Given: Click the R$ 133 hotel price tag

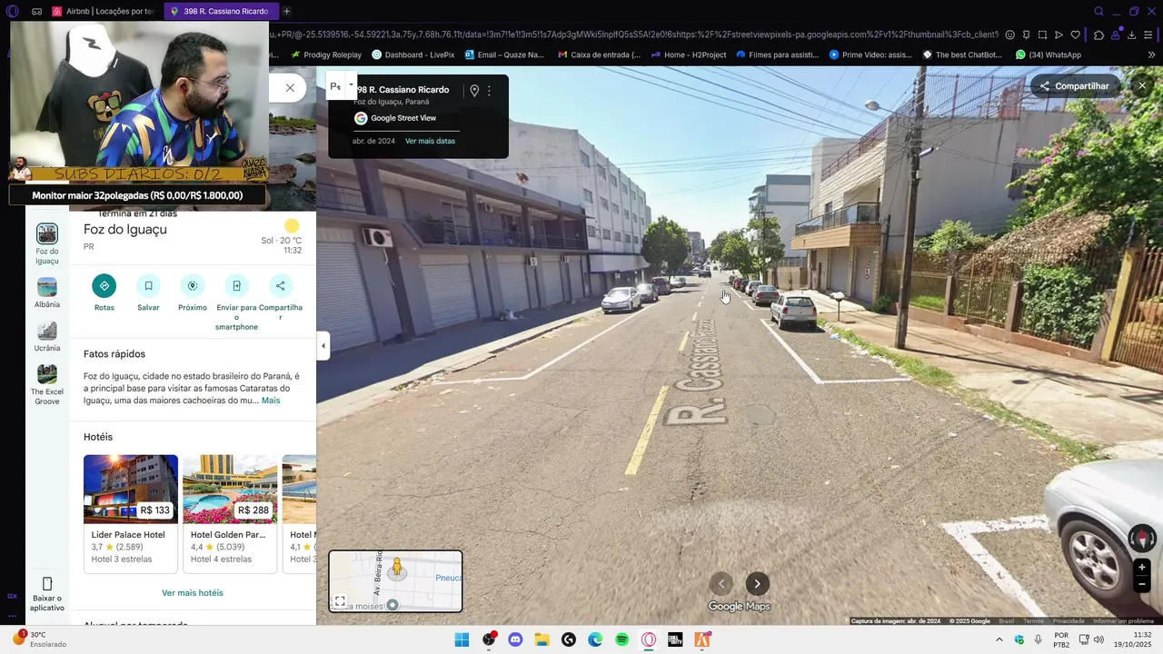Looking at the screenshot, I should 154,510.
